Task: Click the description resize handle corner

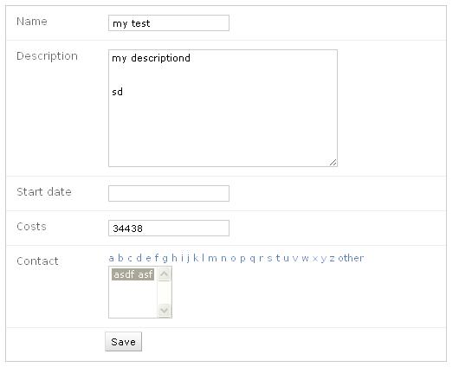Action: tap(333, 163)
